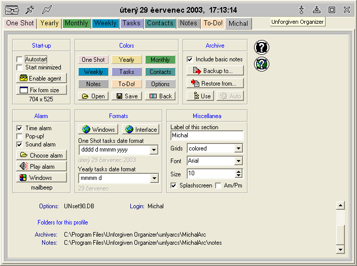Switch to the Weekly tab

(105, 23)
